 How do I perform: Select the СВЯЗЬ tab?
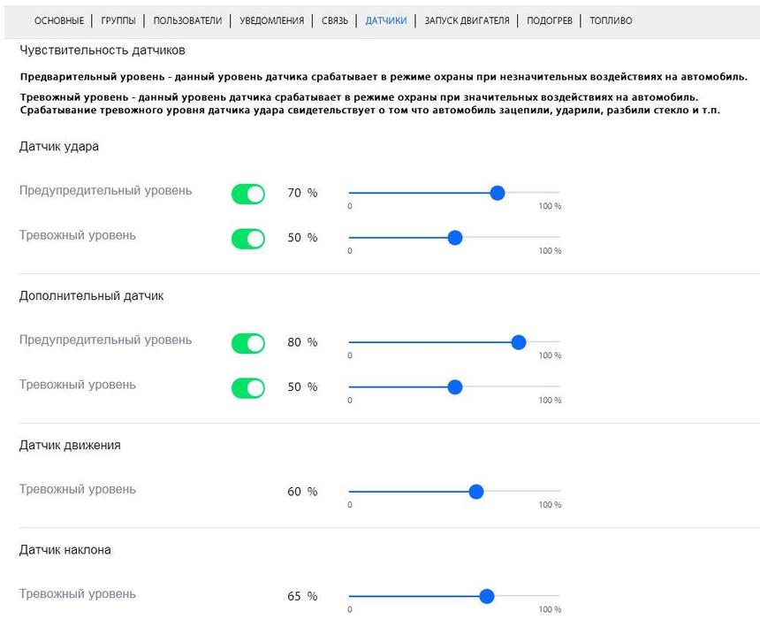(x=334, y=20)
